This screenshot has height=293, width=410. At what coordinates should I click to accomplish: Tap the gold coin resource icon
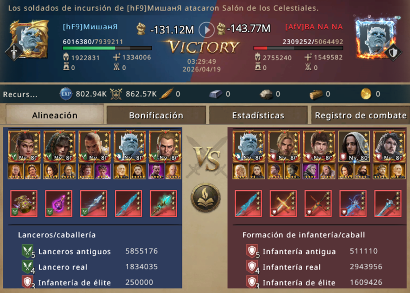click(x=366, y=94)
